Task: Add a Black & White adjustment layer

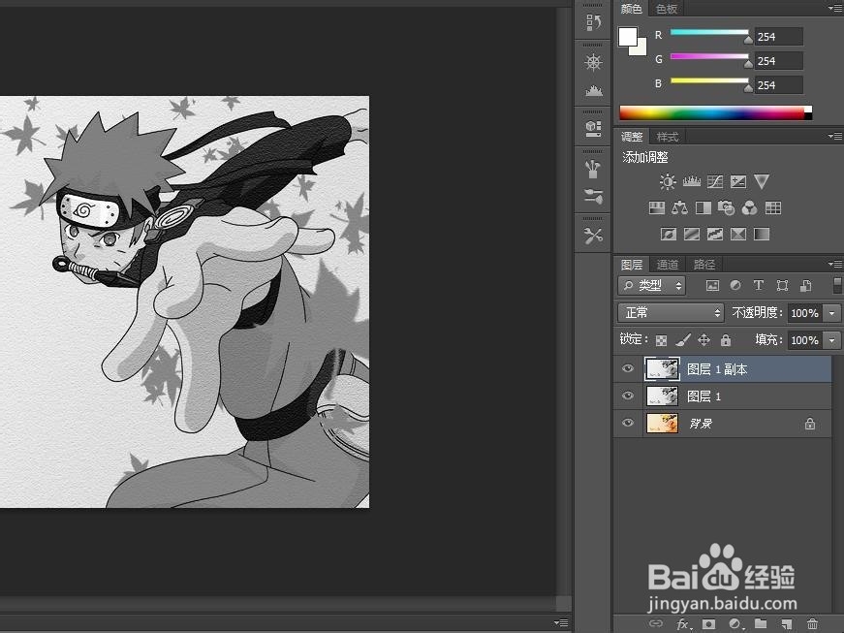Action: pos(703,207)
